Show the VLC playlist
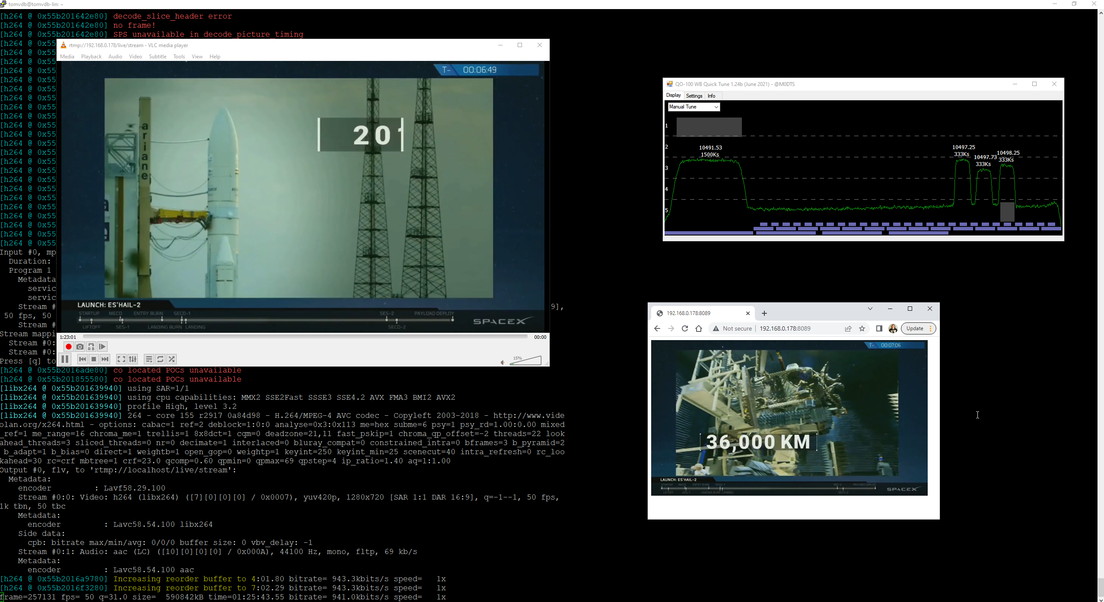1104x602 pixels. (x=149, y=359)
